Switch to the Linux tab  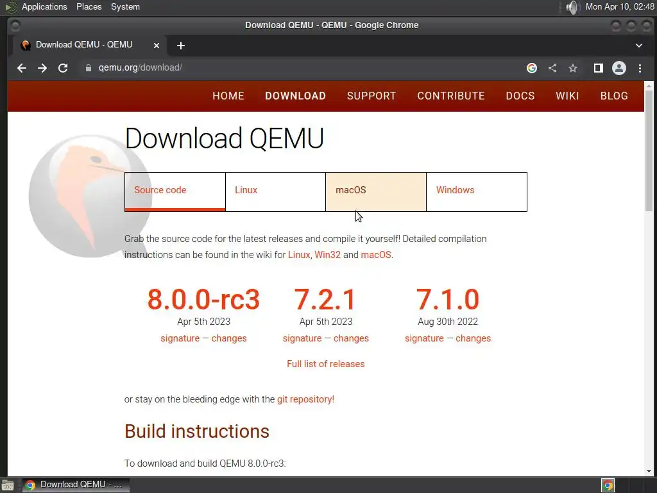click(x=275, y=191)
